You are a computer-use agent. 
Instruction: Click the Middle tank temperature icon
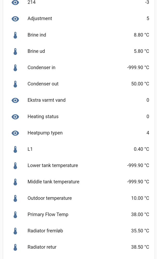point(15,182)
